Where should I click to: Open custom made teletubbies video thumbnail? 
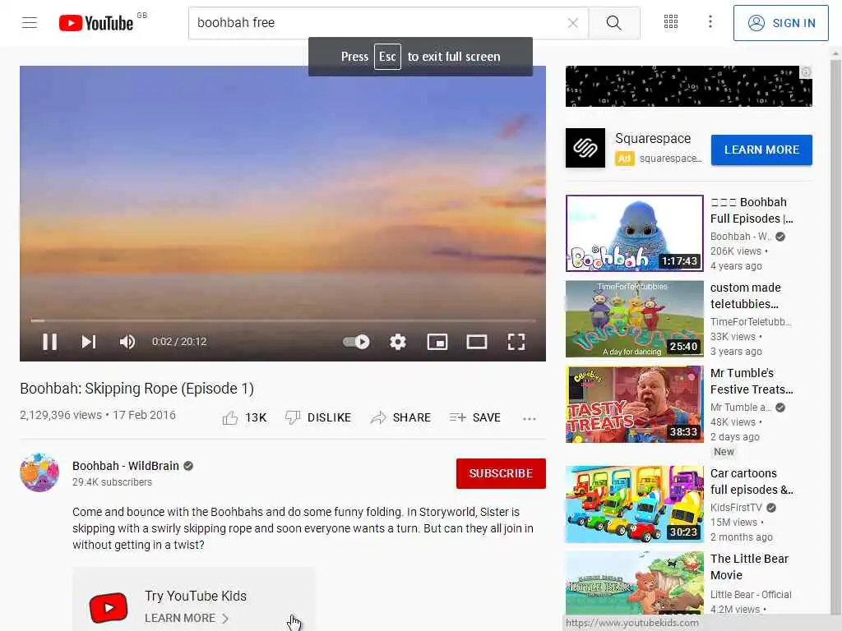pos(634,319)
